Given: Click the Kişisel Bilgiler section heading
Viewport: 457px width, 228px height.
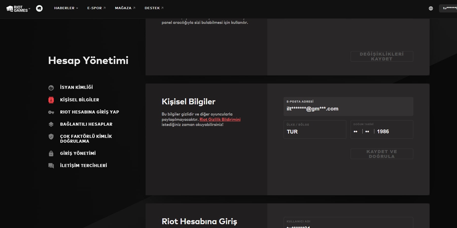Looking at the screenshot, I should (188, 102).
